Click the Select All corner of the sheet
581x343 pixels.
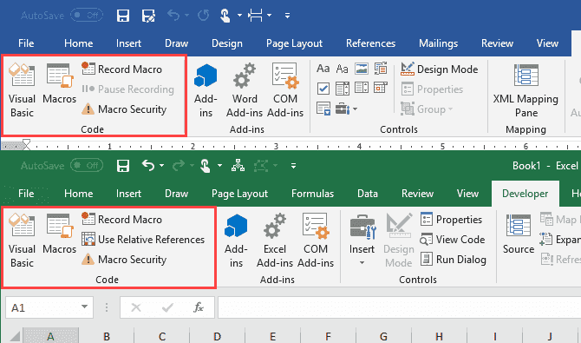[14, 335]
